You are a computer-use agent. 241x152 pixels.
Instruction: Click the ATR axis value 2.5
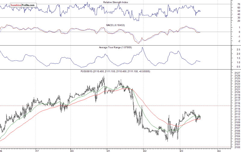238,49
